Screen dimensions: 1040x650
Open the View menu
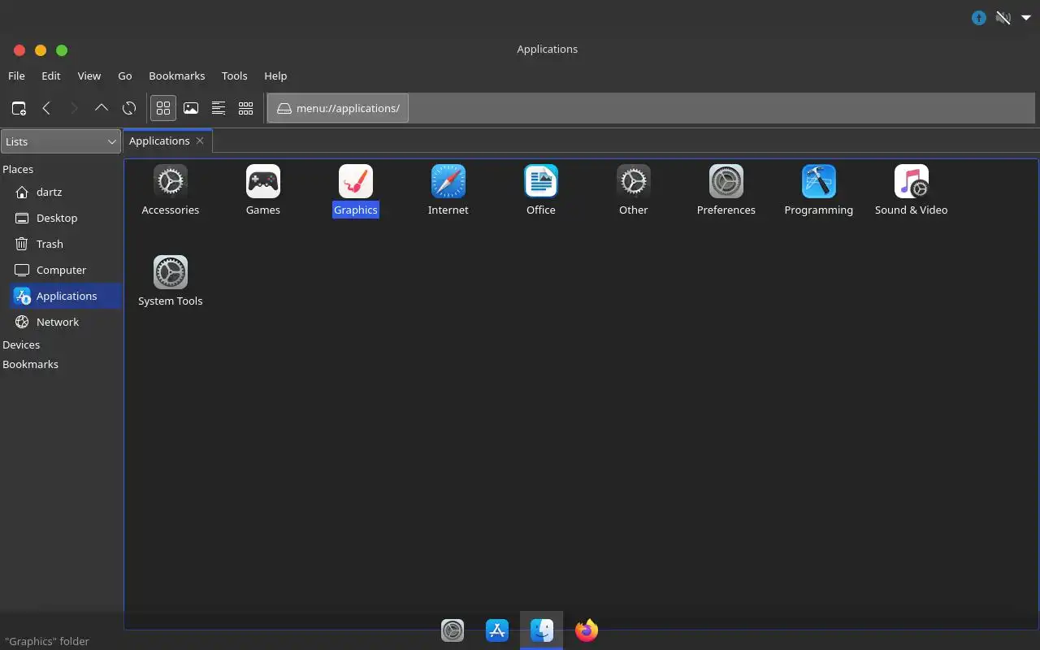click(89, 76)
